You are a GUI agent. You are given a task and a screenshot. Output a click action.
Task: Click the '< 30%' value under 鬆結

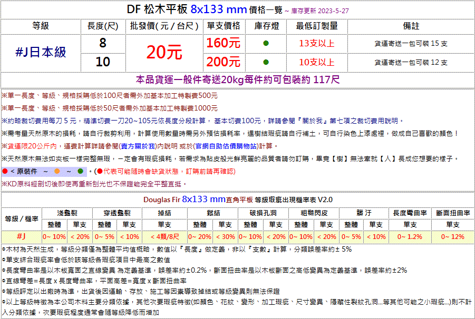point(226,237)
